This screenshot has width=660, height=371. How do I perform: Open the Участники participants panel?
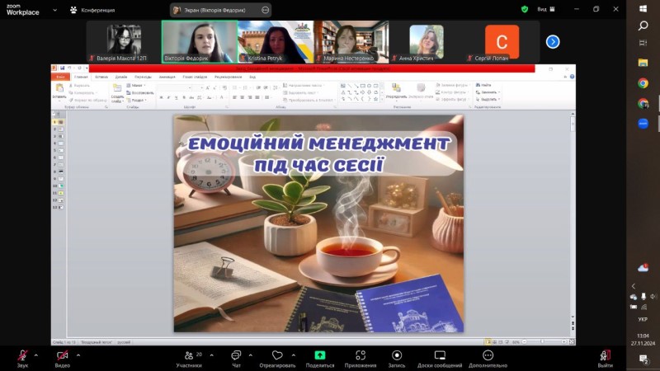tap(189, 359)
